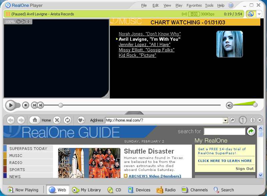
Task: Close the browser pane with X icon
Action: 260,120
